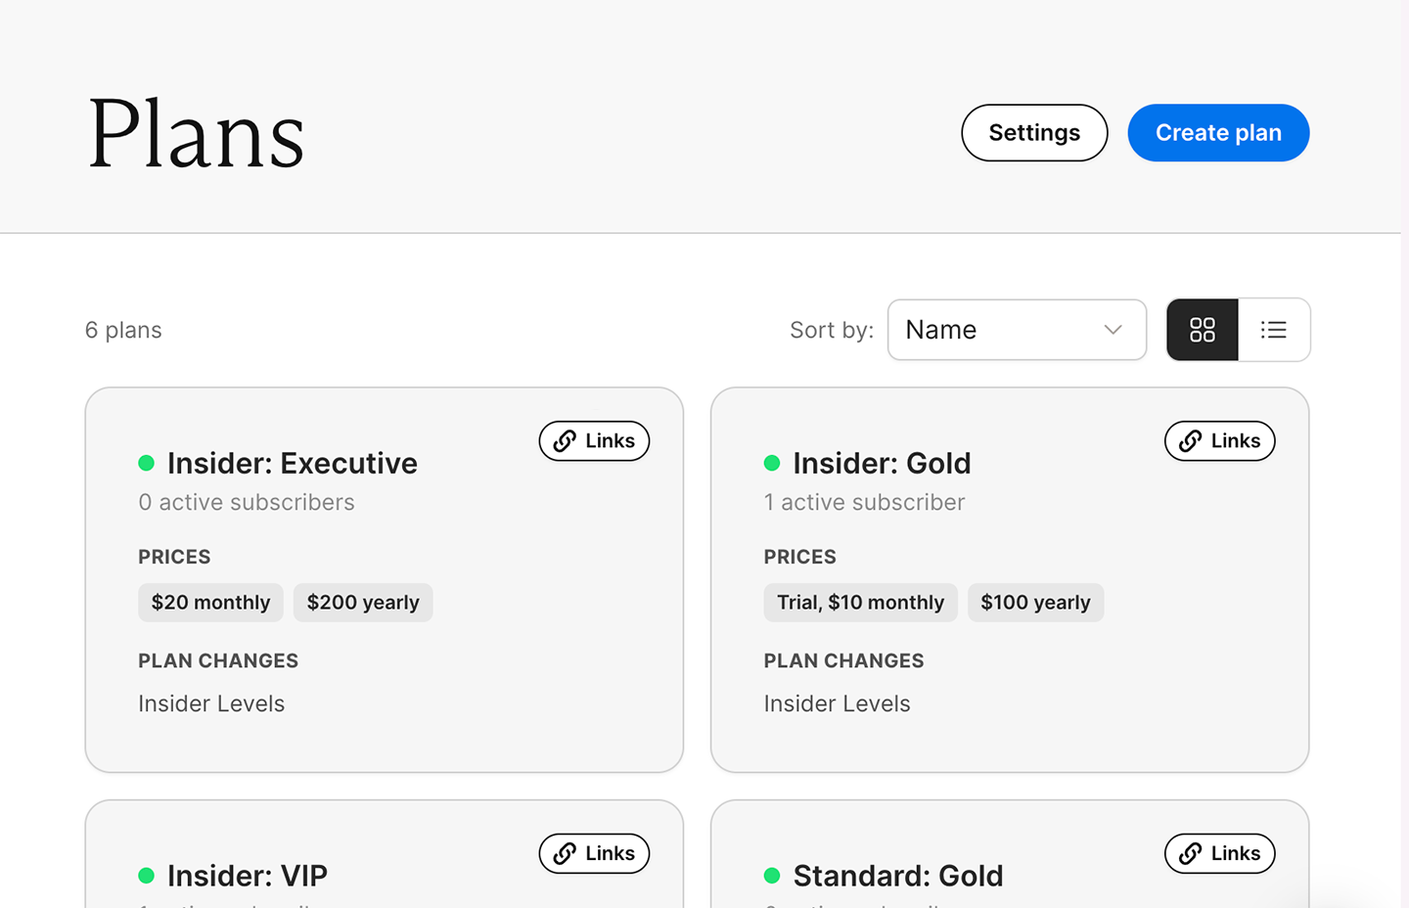Click the $100 yearly price tag on Insider: Gold
The image size is (1409, 908).
[x=1035, y=602]
